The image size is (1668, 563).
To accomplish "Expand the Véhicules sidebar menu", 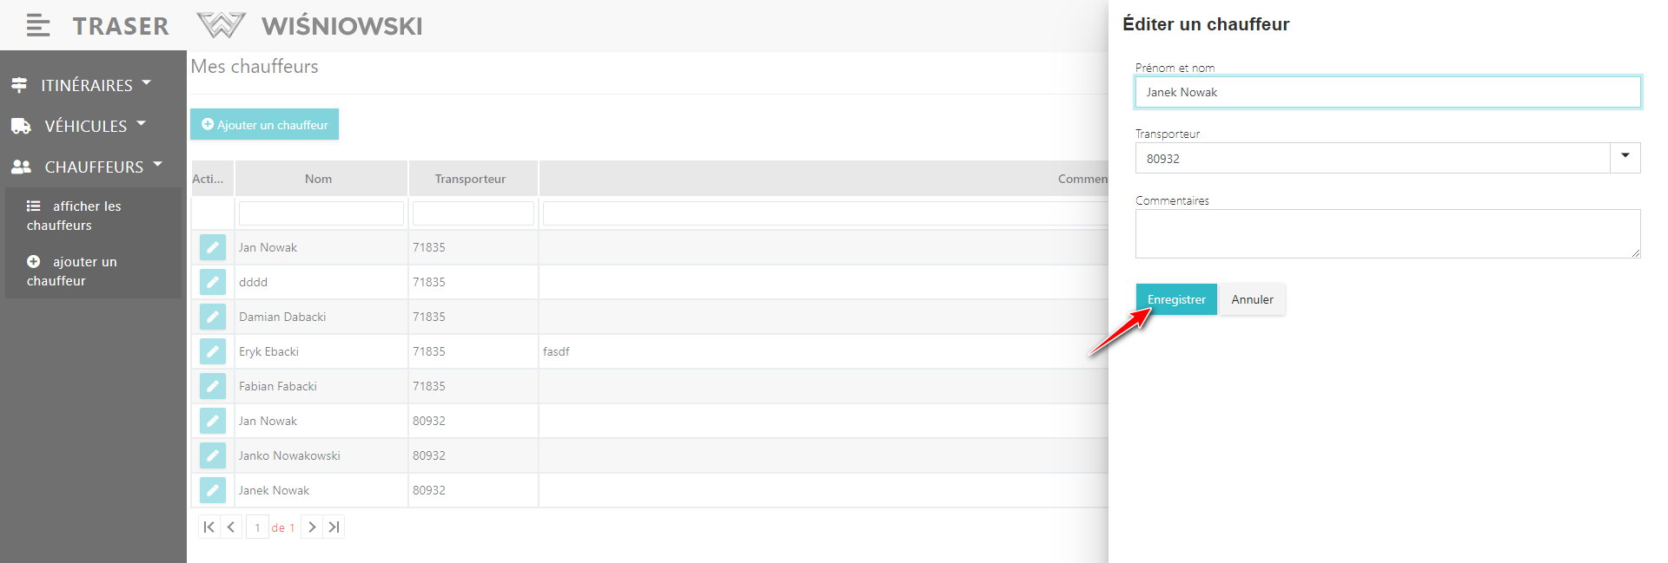I will pos(86,126).
